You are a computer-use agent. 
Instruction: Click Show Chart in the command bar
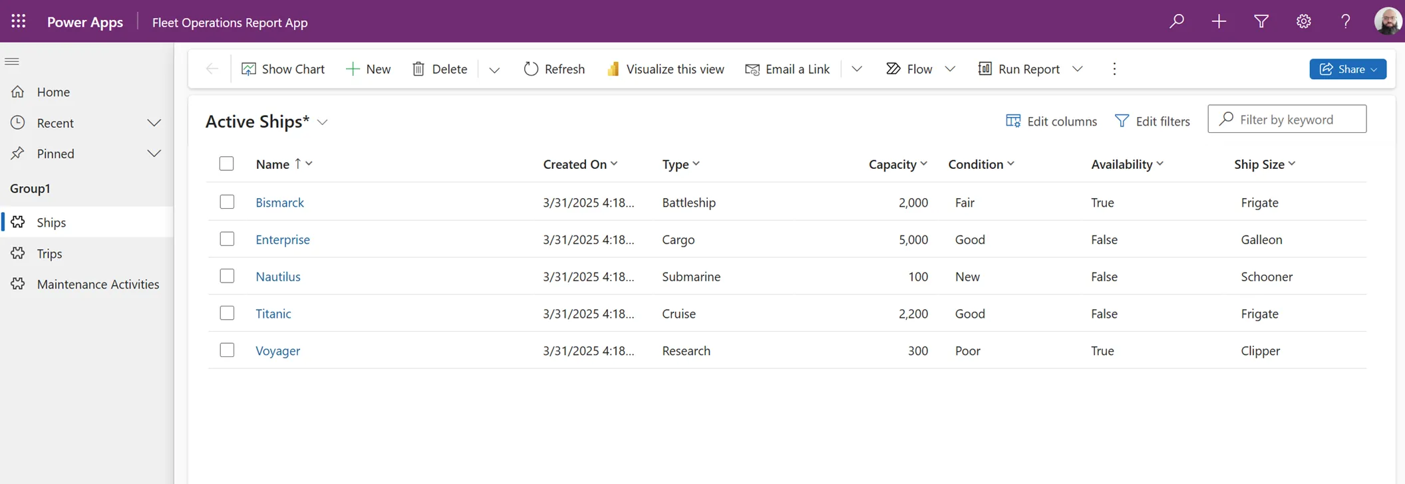tap(283, 69)
